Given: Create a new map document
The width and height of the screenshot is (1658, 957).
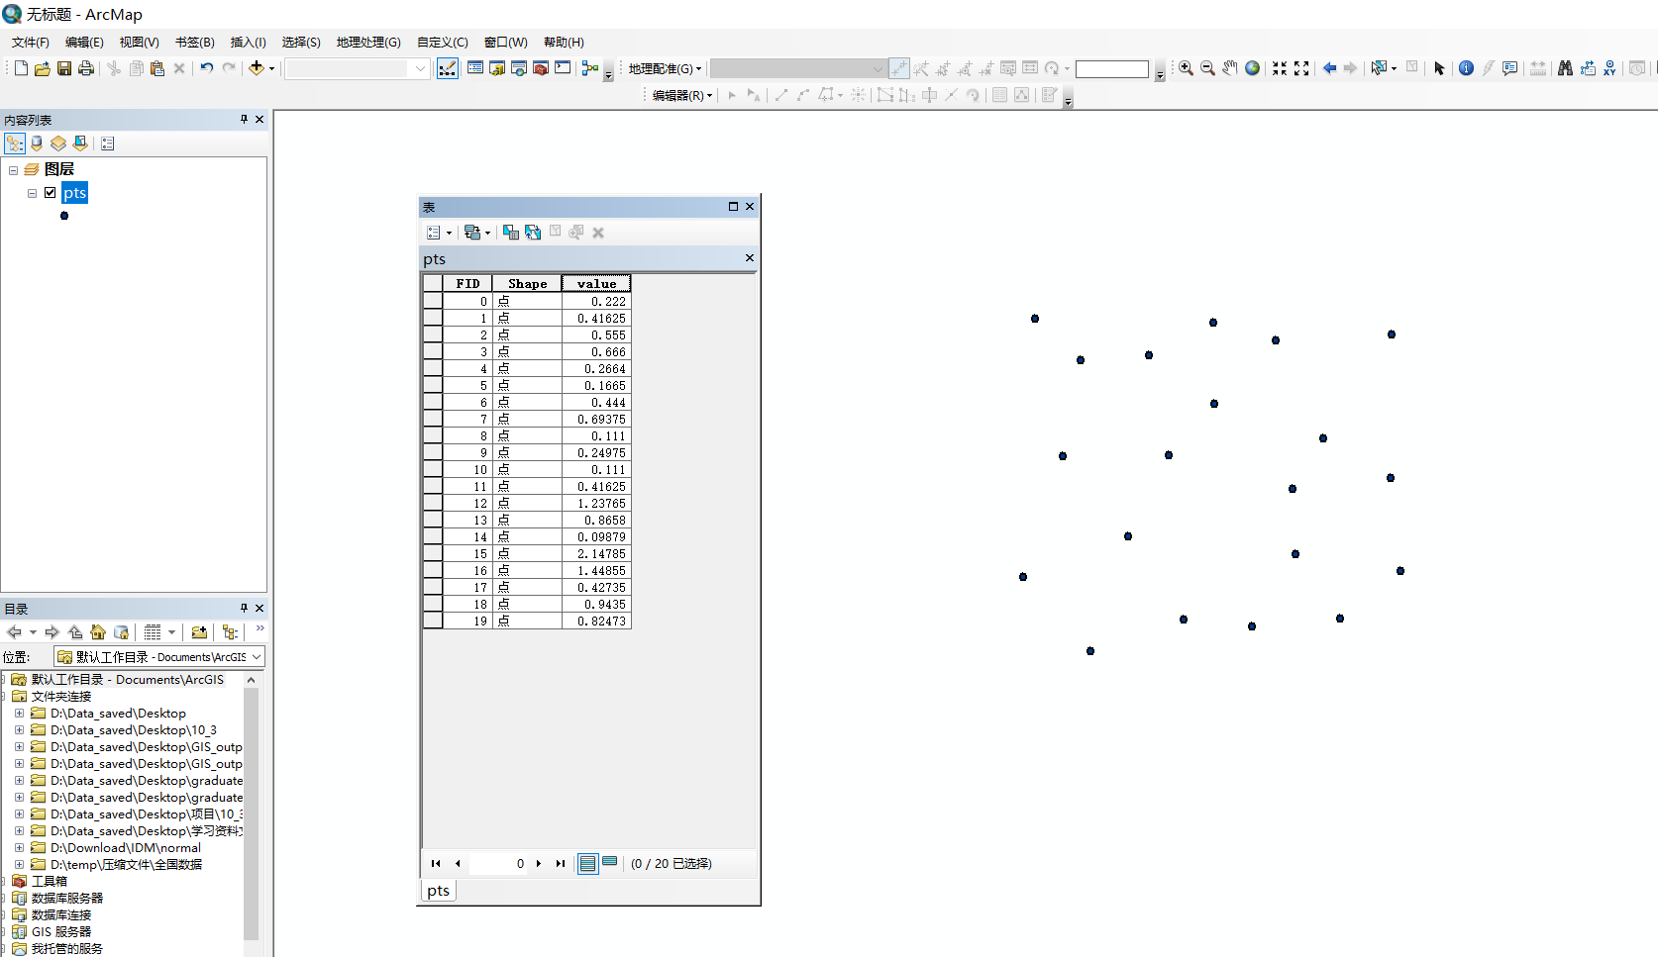Looking at the screenshot, I should (21, 68).
